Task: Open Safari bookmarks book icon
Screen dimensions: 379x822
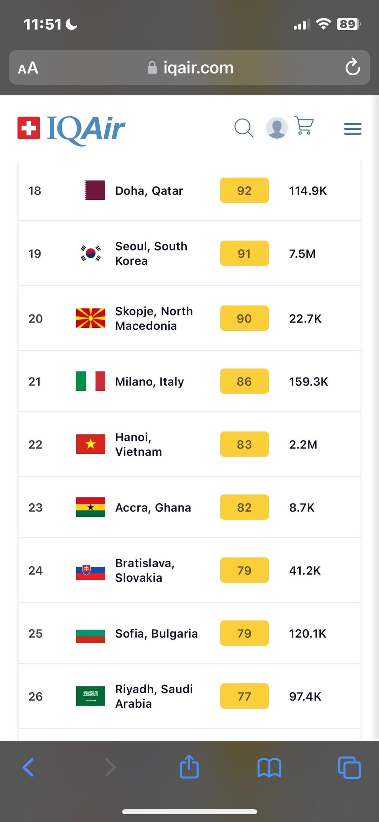Action: (x=269, y=767)
